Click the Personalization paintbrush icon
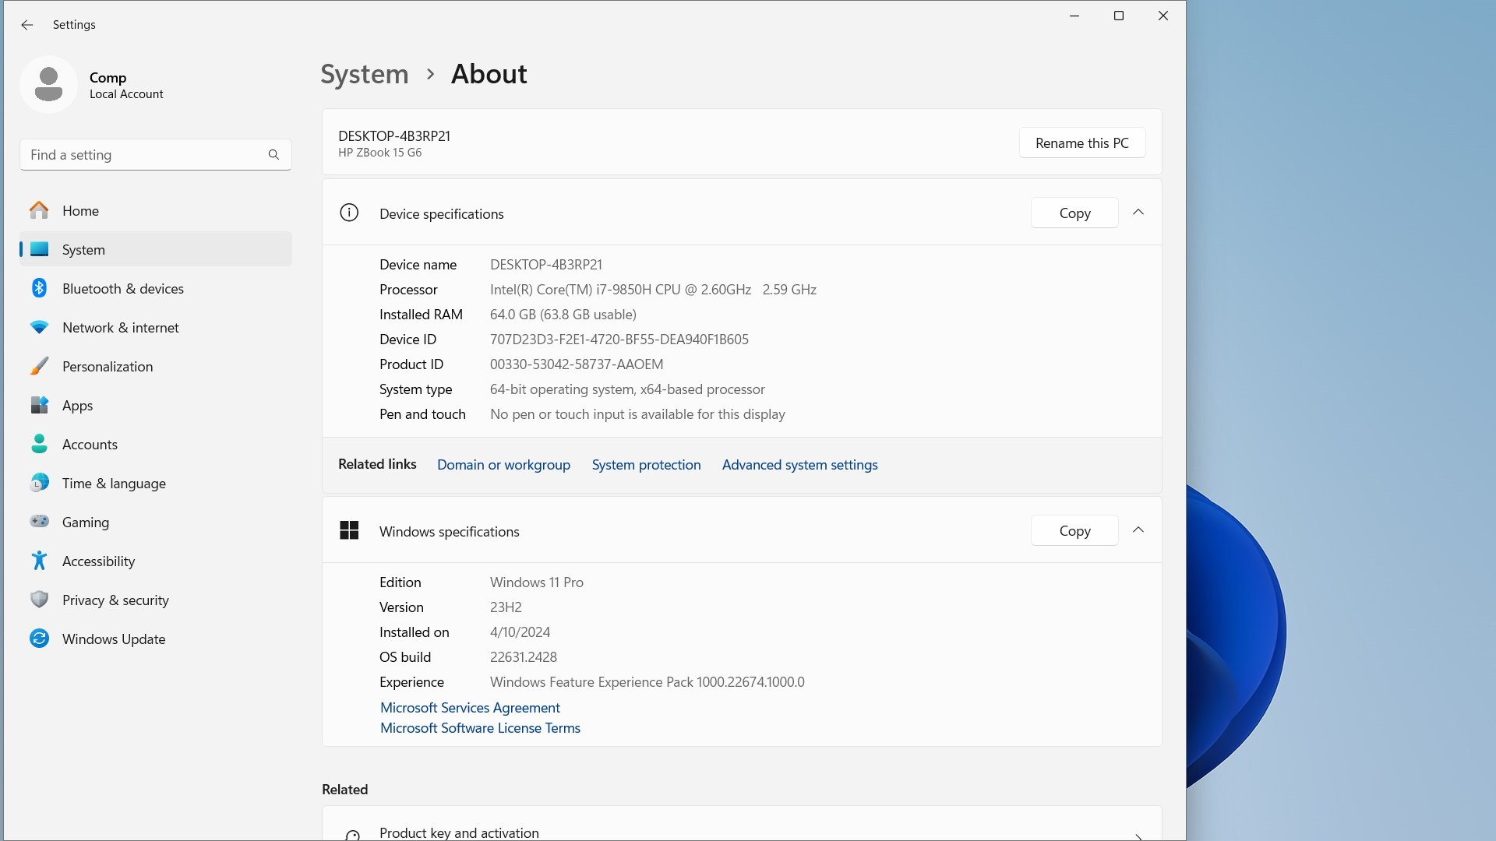1496x841 pixels. [39, 366]
